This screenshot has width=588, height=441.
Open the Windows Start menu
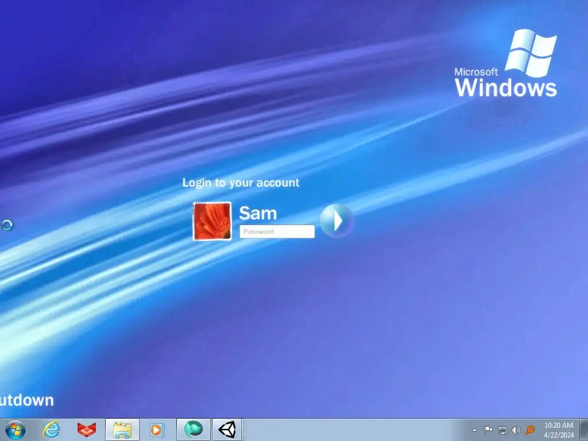coord(16,430)
